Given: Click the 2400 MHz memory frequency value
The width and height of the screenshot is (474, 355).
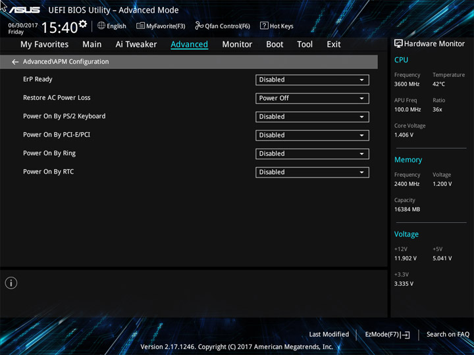Looking at the screenshot, I should pyautogui.click(x=407, y=184).
